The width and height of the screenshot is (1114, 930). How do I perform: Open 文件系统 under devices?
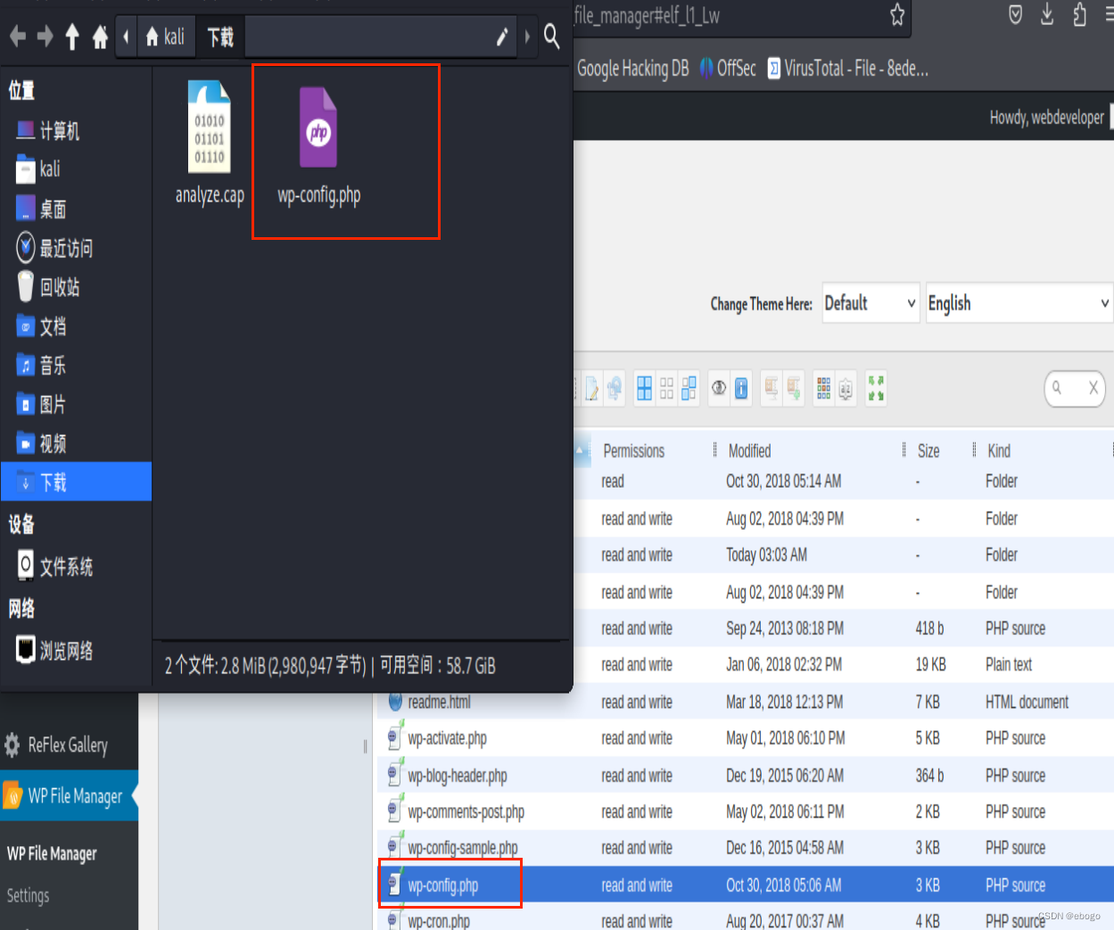(x=54, y=565)
